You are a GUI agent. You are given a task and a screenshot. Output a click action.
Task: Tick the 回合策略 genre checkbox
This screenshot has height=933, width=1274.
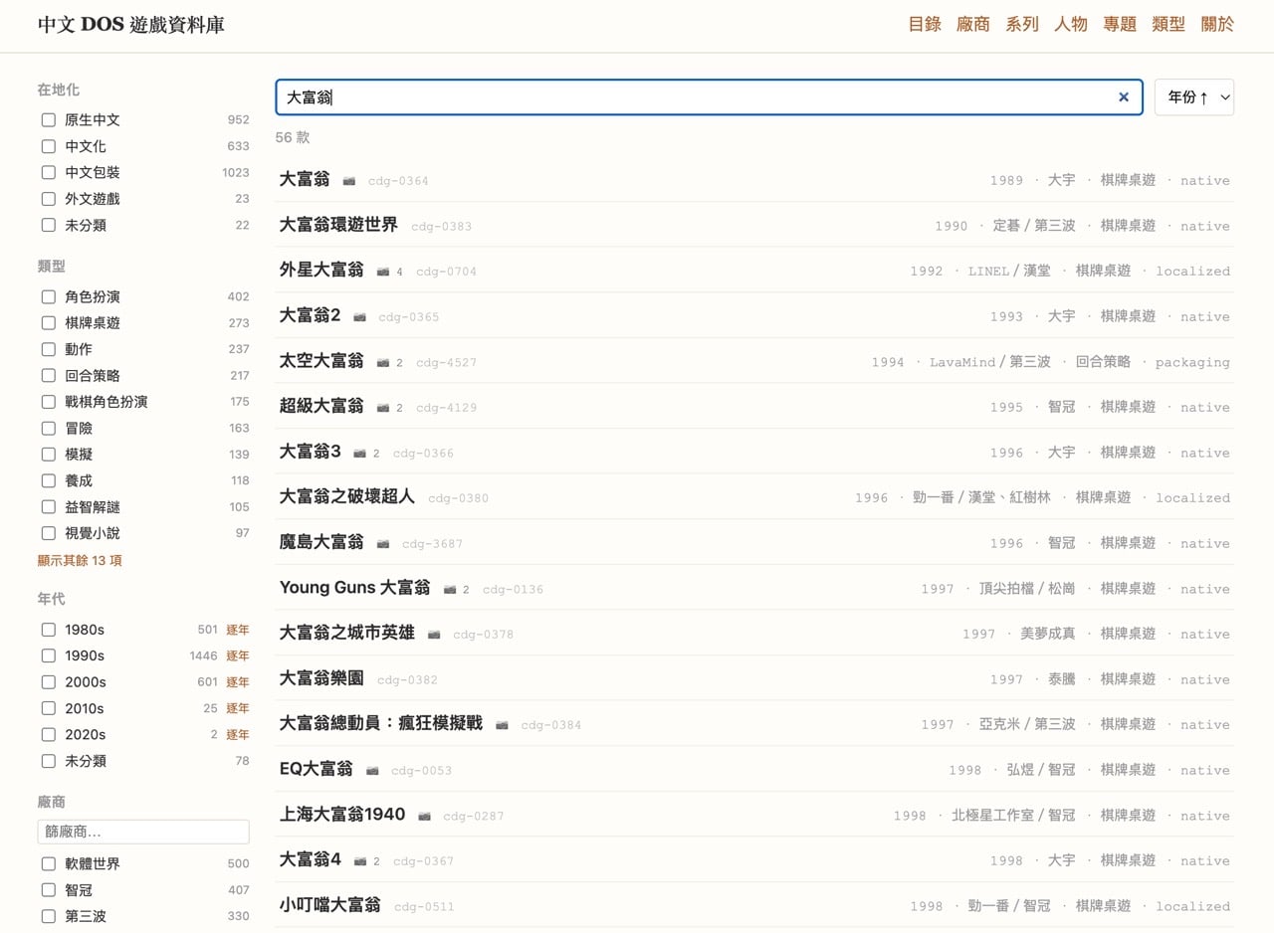click(x=48, y=375)
